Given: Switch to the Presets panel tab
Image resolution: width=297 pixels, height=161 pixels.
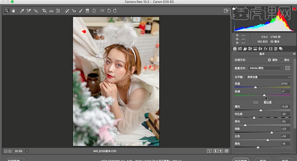Looking at the screenshot, I should [x=276, y=49].
